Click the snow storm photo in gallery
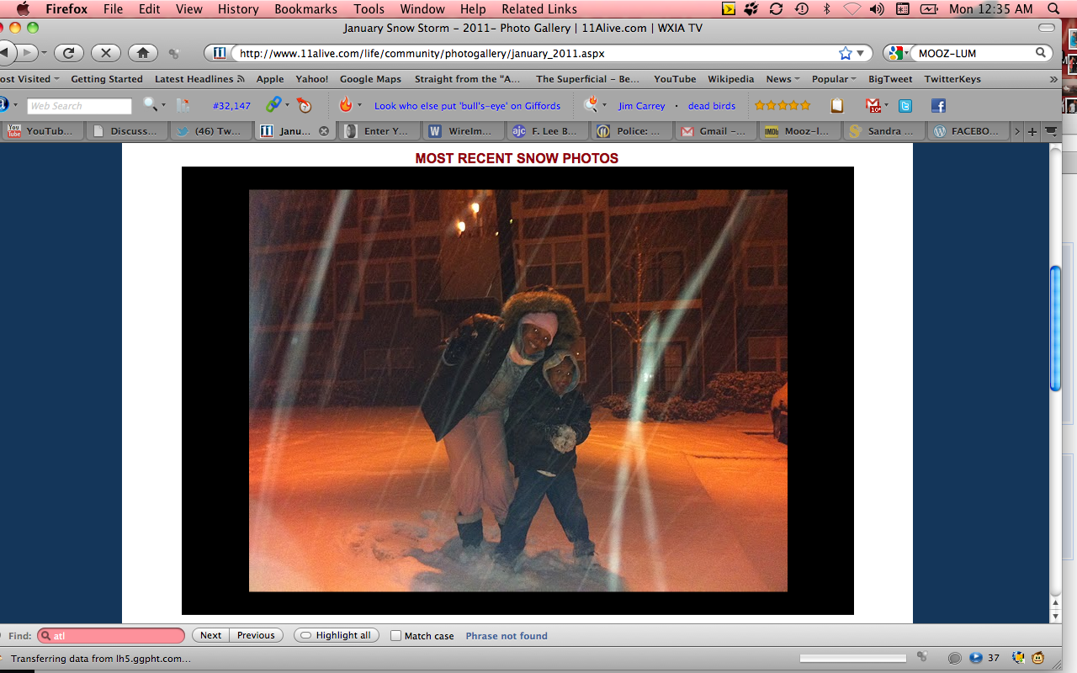Viewport: 1077px width, 673px height. pos(517,390)
